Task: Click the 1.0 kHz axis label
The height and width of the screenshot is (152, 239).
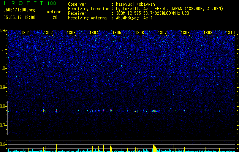Action: pos(3,68)
